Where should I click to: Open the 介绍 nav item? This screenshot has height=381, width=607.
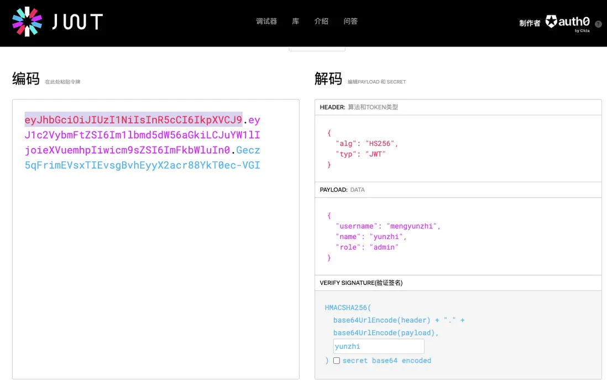[321, 22]
